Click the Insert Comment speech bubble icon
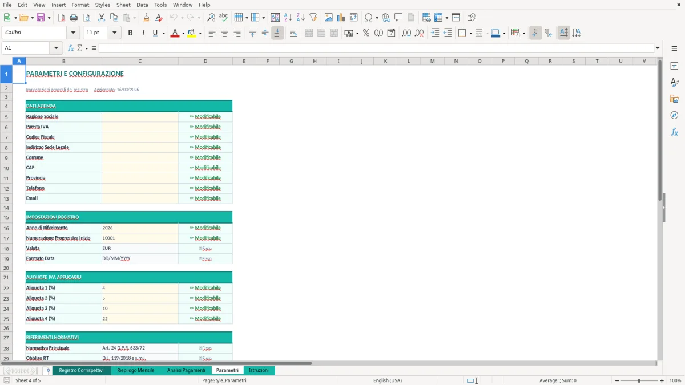This screenshot has height=385, width=685. (398, 18)
